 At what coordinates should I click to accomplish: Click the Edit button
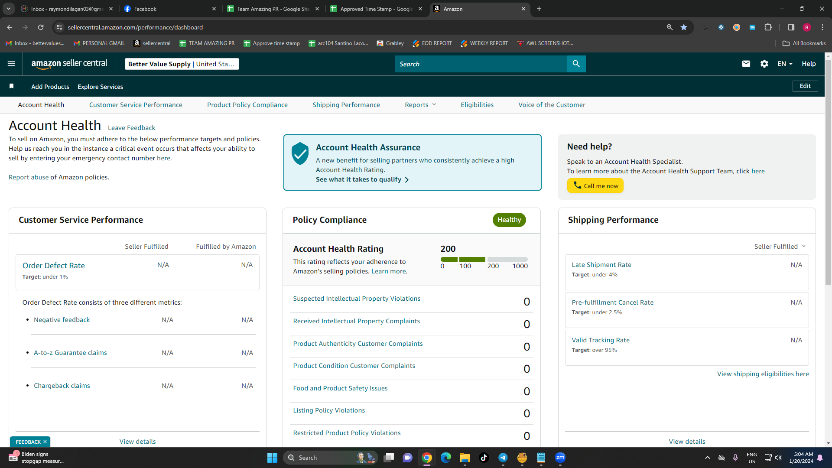coord(805,86)
